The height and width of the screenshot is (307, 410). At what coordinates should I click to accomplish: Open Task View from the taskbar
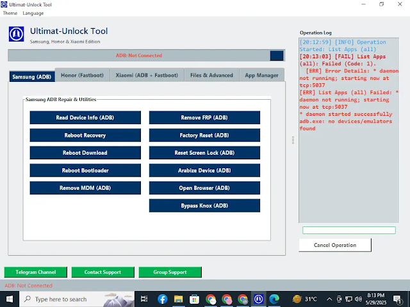pos(144,299)
